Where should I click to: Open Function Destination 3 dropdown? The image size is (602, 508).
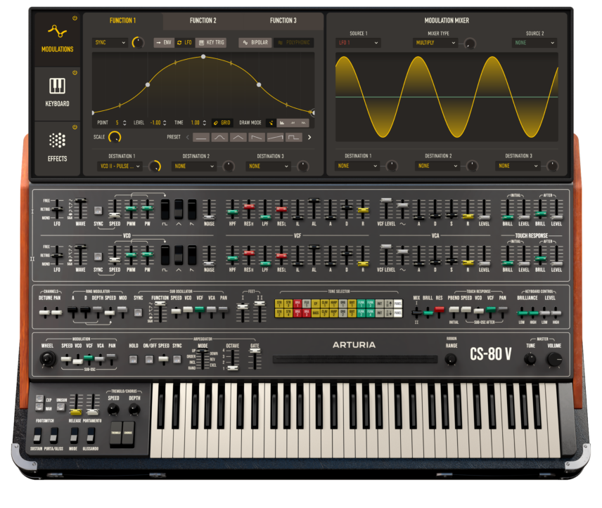[268, 166]
